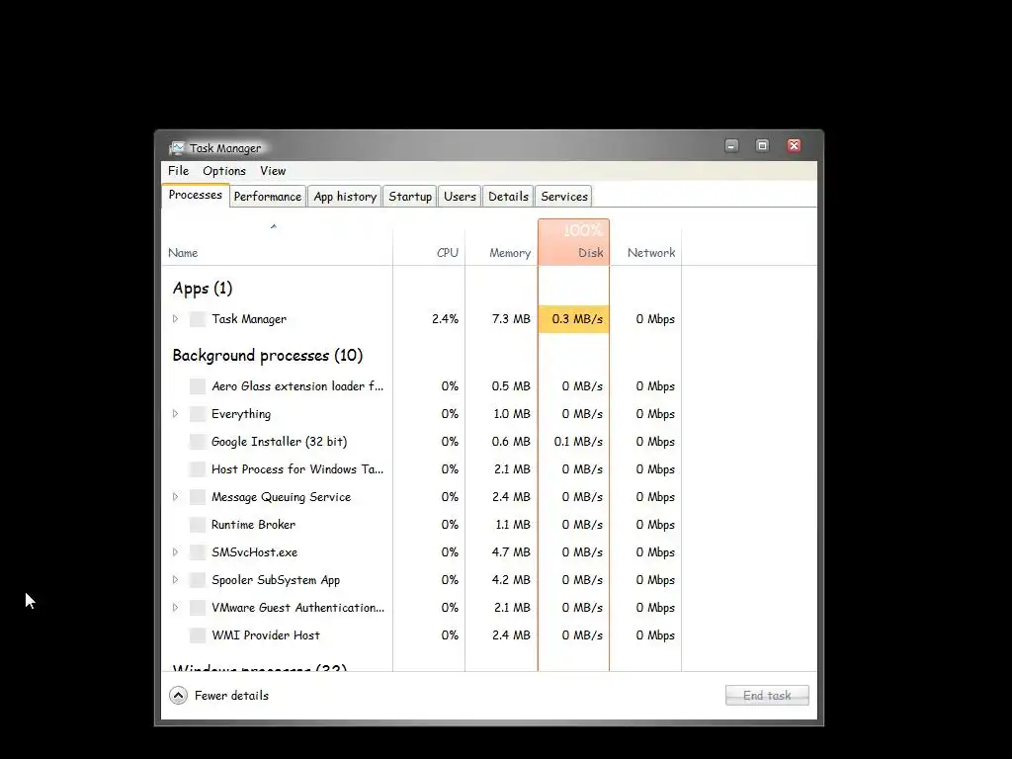This screenshot has width=1012, height=759.
Task: Select Host Process for Windows Ta... row
Action: (297, 469)
